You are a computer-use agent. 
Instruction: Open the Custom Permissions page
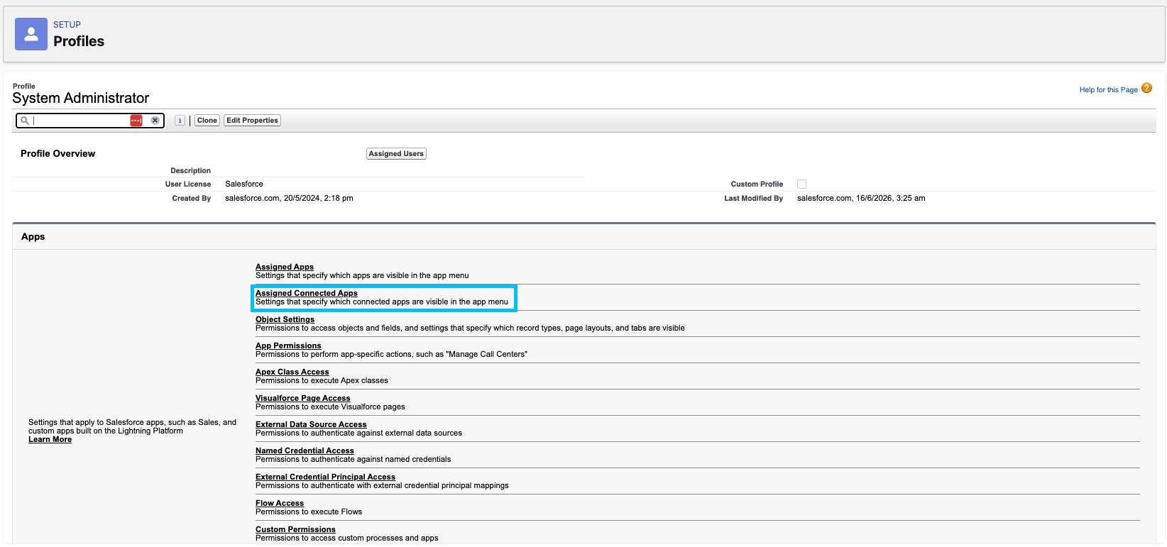tap(295, 529)
